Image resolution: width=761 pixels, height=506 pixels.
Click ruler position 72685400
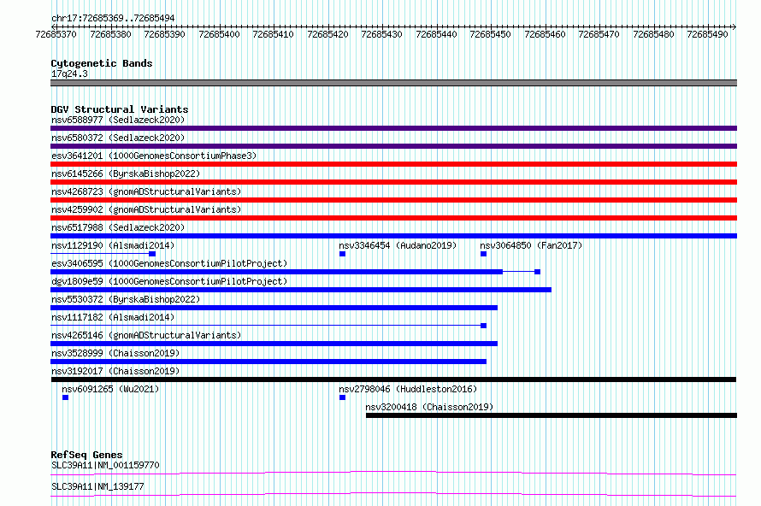click(220, 34)
